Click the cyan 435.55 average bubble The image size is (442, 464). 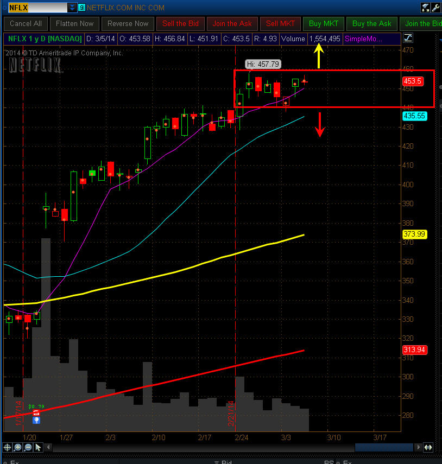point(414,116)
